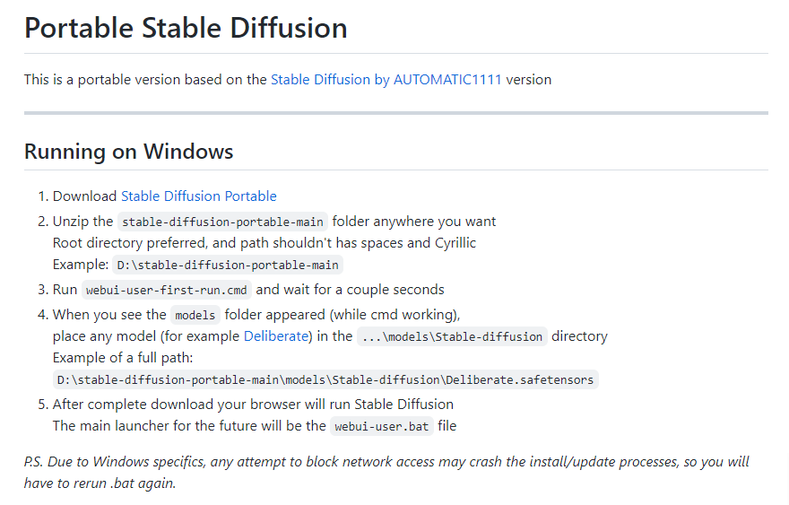Click the Running on Windows heading
This screenshot has width=789, height=505.
pos(129,152)
